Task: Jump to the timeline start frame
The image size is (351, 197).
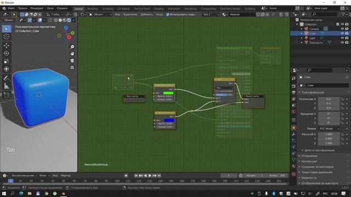Action: point(136,176)
